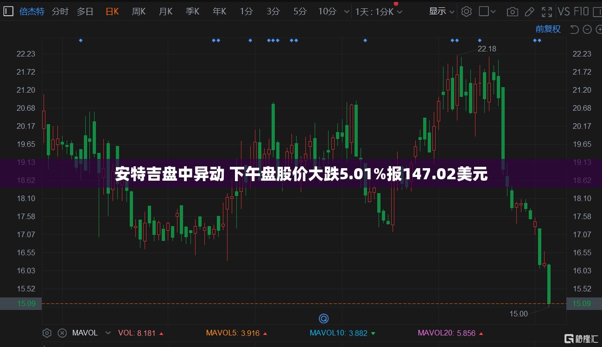Click 16.03 on the right price axis
The image size is (602, 347).
pyautogui.click(x=582, y=271)
